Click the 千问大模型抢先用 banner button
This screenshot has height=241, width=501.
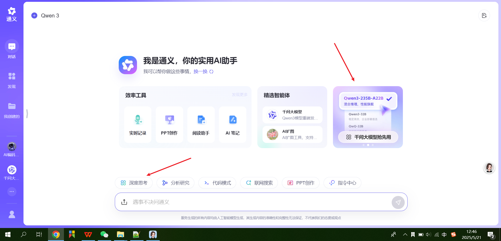pos(368,137)
